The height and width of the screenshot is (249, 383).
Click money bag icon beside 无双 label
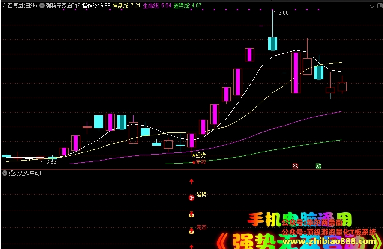(191, 230)
